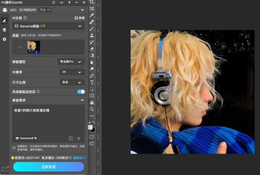Select the Eyedropper tool
Screen dimensions: 260x175
[x=92, y=15]
